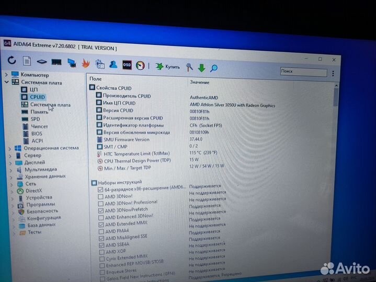
Task: Select the База данных category
Action: point(38,225)
